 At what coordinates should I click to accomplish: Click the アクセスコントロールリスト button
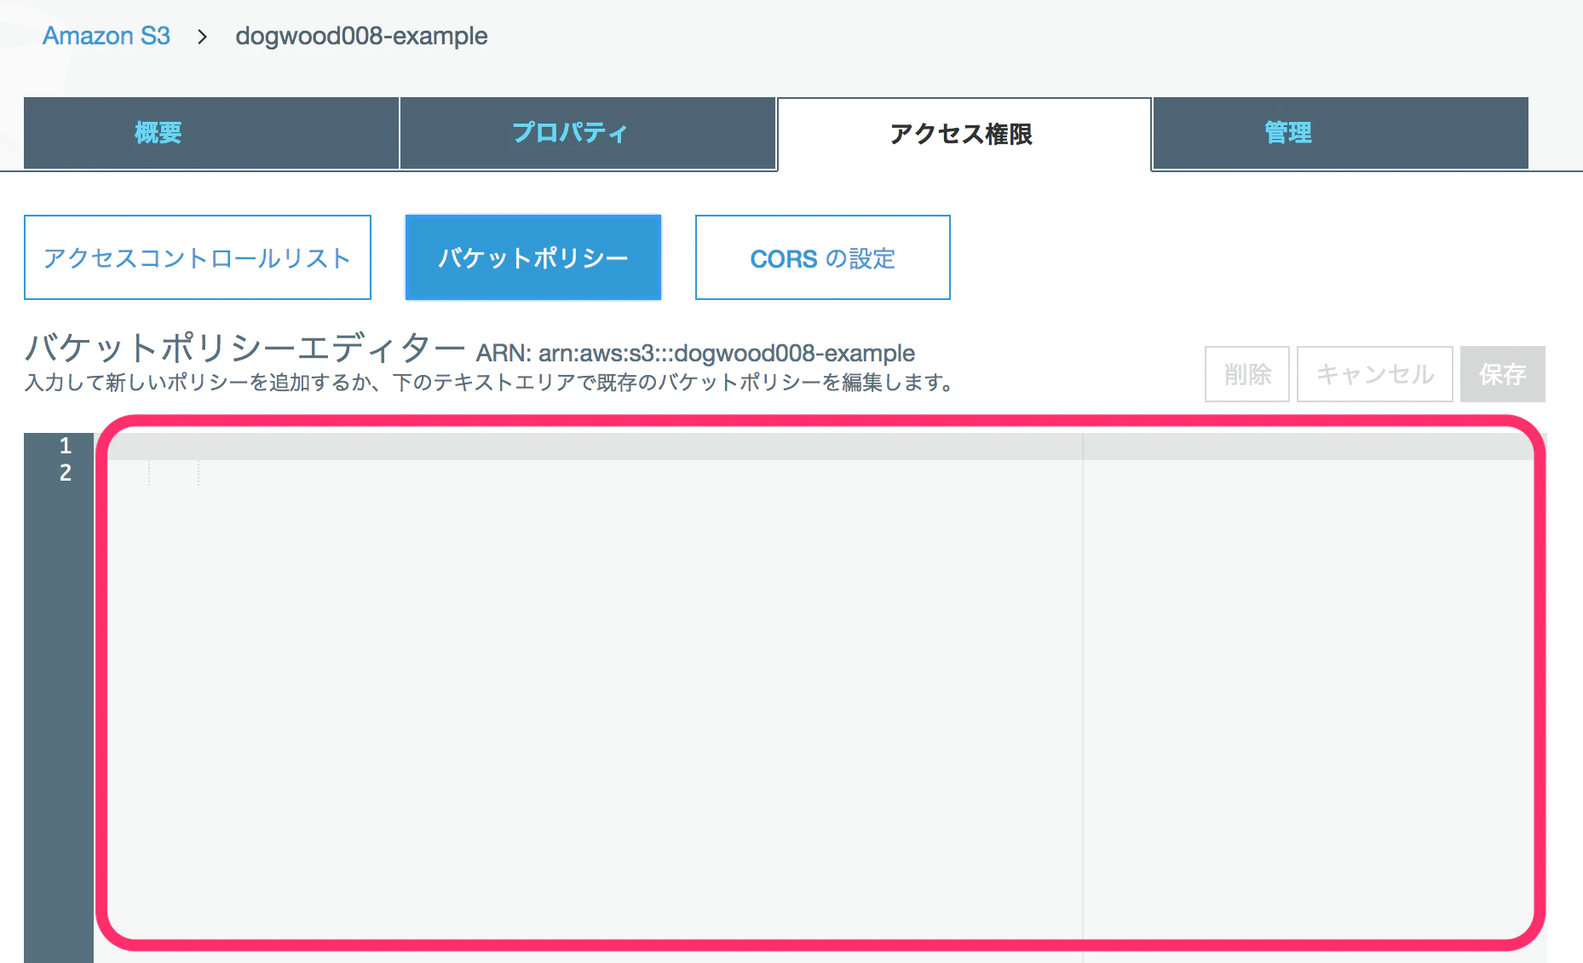pos(198,257)
